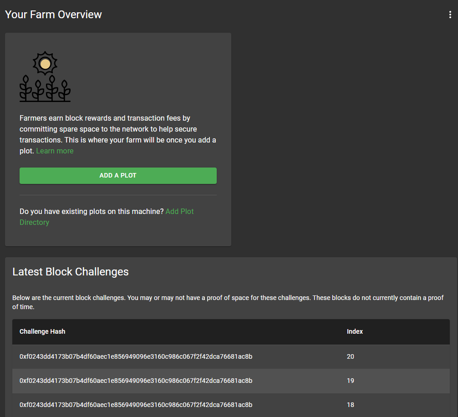
Task: Select the Index column header
Action: click(355, 331)
